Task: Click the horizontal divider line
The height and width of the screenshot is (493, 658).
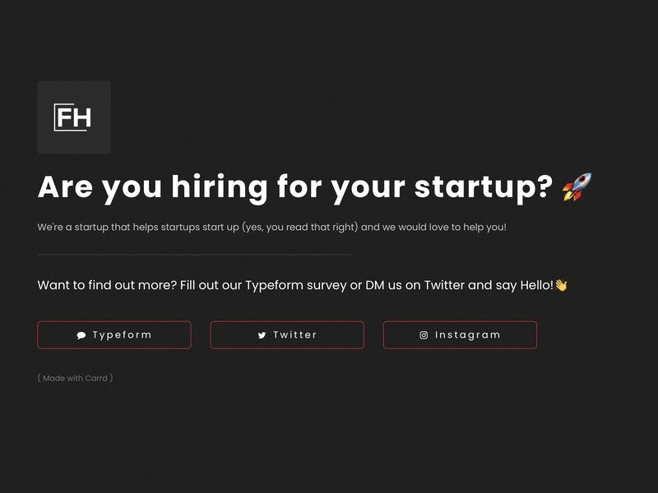Action: coord(194,255)
